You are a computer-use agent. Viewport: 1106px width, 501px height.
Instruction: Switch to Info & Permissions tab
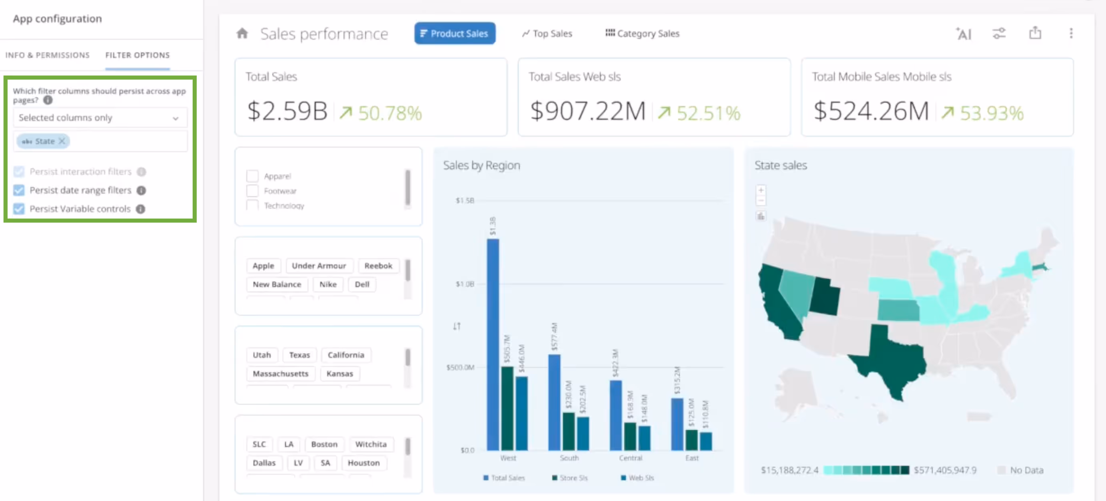point(47,55)
